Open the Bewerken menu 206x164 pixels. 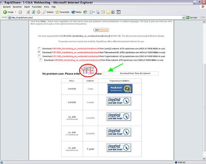point(18,7)
